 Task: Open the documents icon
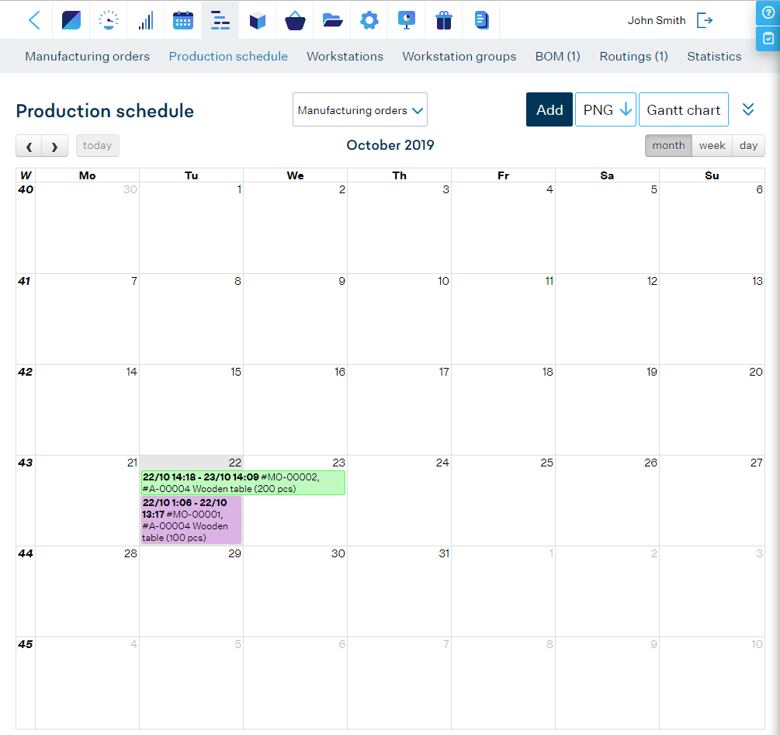pos(481,20)
